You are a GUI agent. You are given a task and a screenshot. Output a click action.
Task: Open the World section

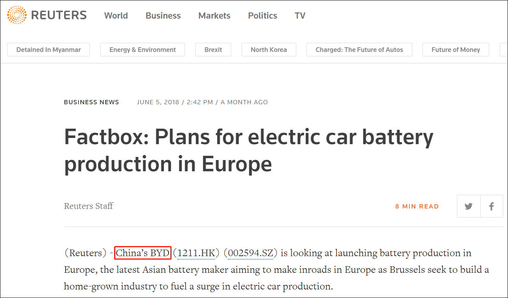pos(116,16)
